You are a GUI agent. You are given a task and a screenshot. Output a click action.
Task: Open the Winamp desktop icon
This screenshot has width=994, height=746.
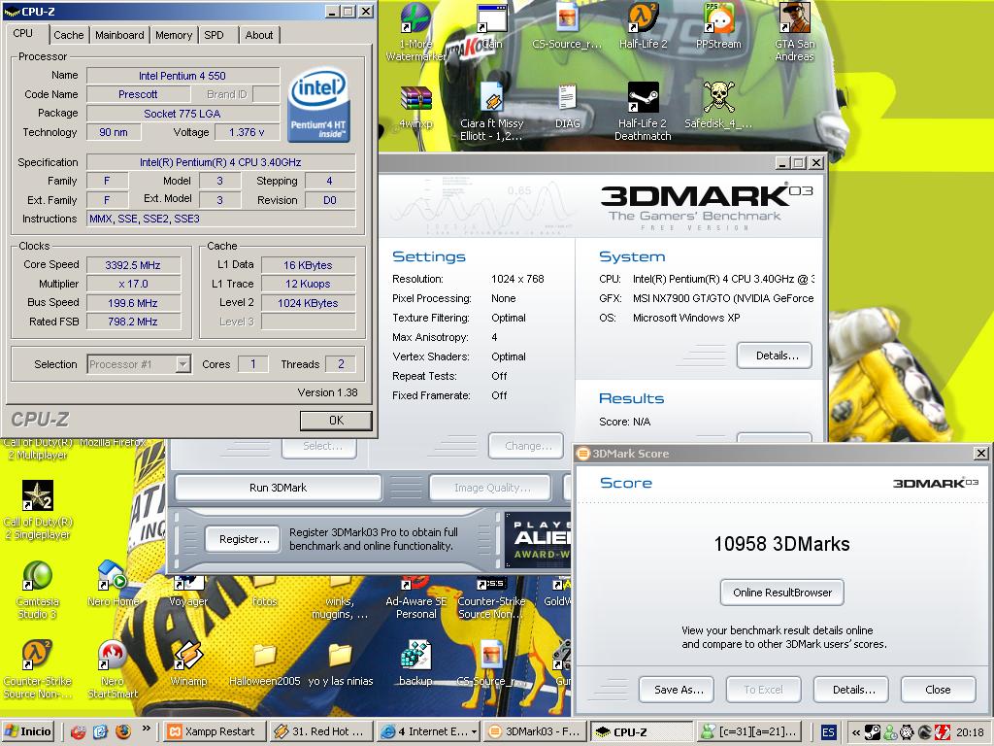pos(187,656)
